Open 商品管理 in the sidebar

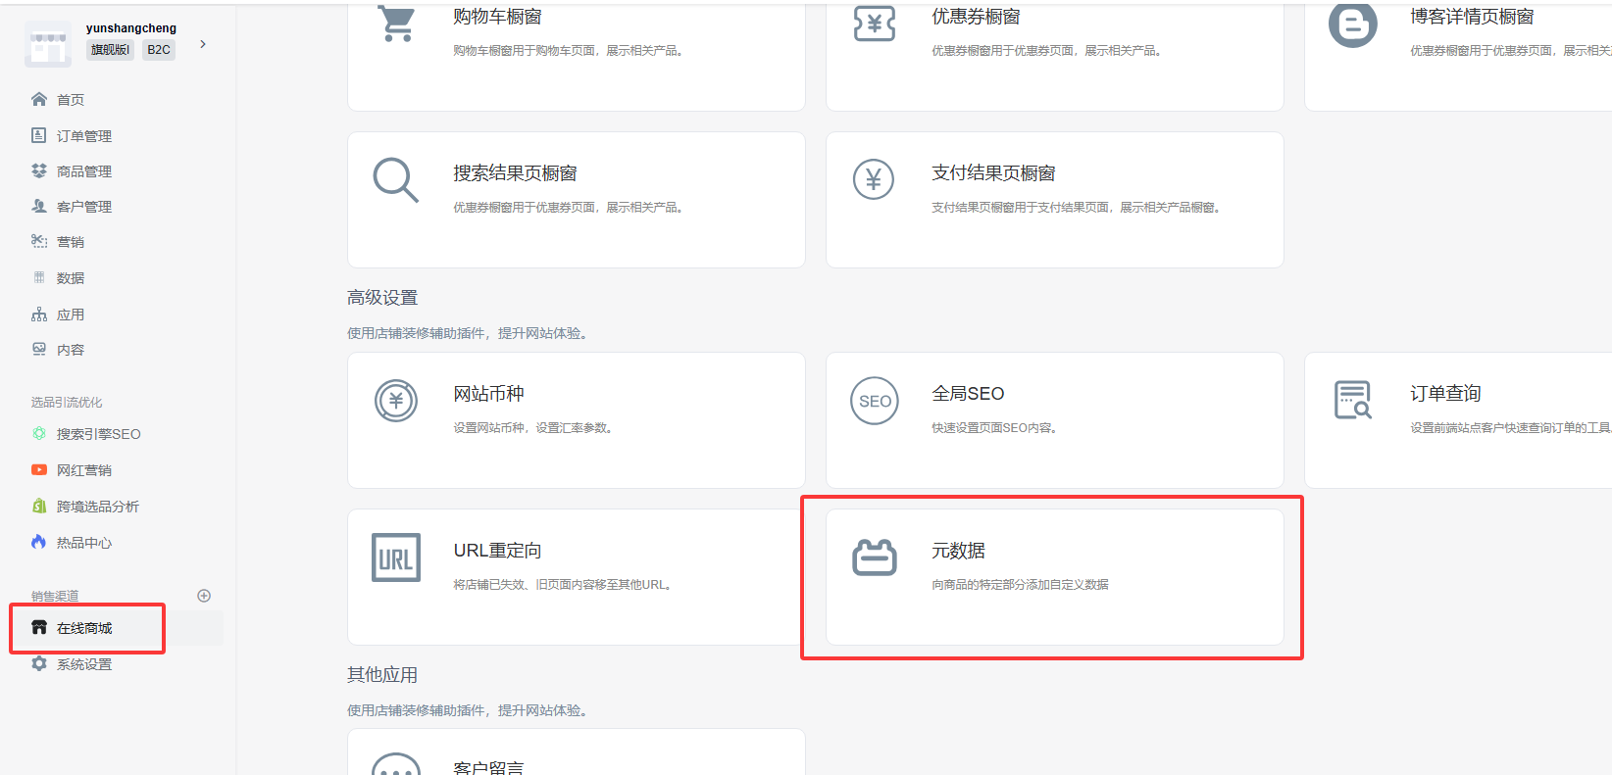pos(83,171)
